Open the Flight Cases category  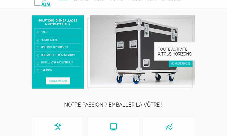[x=49, y=40]
